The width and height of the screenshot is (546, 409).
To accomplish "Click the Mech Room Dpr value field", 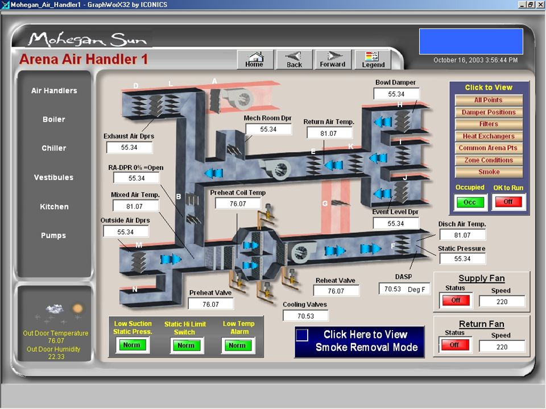I will 268,129.
